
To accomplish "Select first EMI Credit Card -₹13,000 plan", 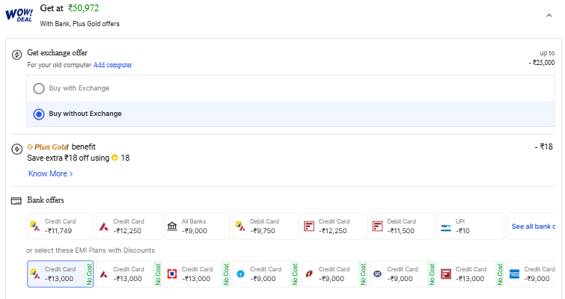I will [60, 274].
